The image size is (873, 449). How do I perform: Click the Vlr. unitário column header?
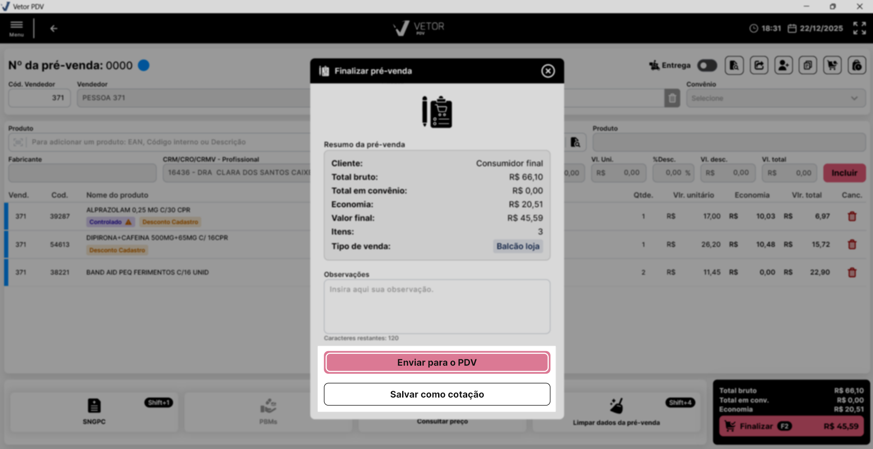[694, 195]
